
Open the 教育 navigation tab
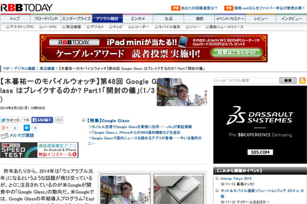pos(200,18)
